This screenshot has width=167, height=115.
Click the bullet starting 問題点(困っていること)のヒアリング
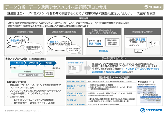click(35, 86)
